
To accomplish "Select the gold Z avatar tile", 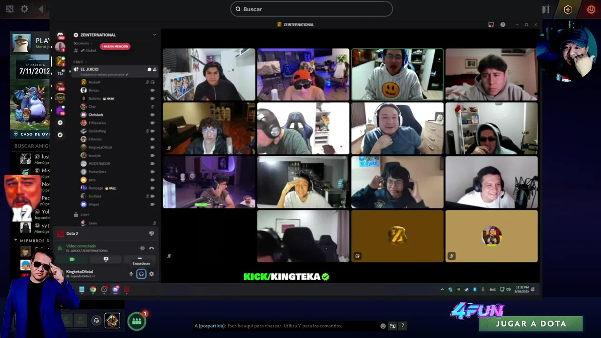I will click(397, 236).
